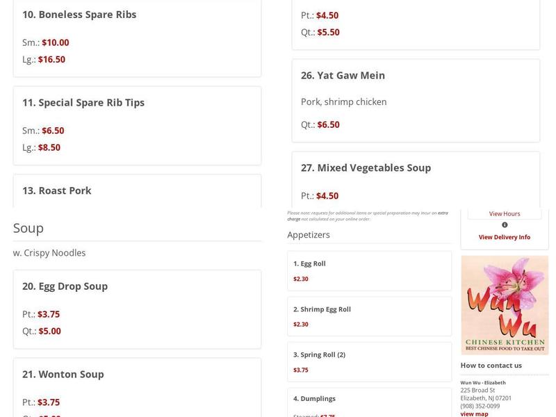Click the How to contact us heading
The width and height of the screenshot is (556, 417).
click(x=491, y=366)
